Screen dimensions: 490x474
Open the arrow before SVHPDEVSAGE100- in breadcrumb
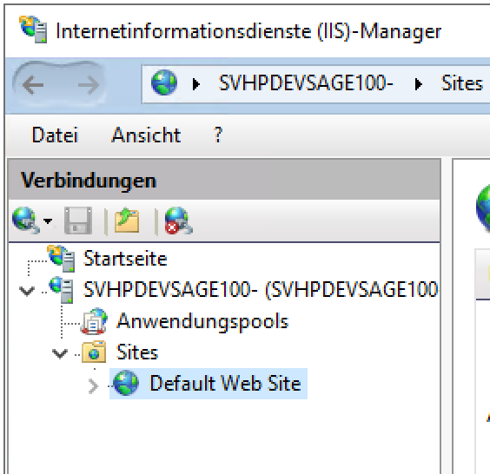(x=196, y=84)
